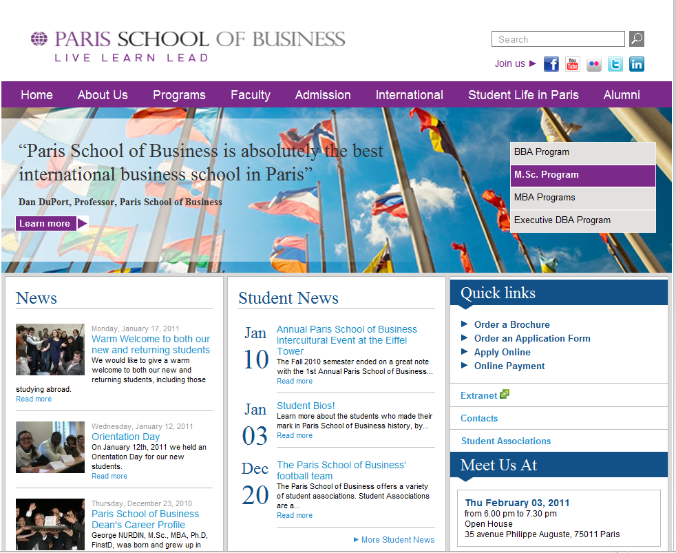The image size is (676, 553).
Task: Open the Student Life in Paris menu
Action: 523,95
